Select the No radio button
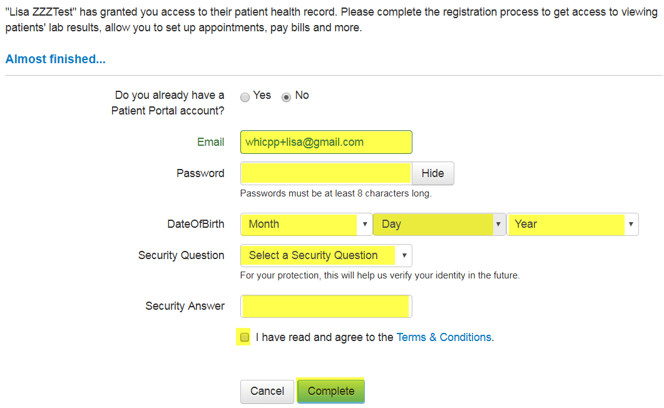Screen dimensions: 664x408 tap(287, 97)
